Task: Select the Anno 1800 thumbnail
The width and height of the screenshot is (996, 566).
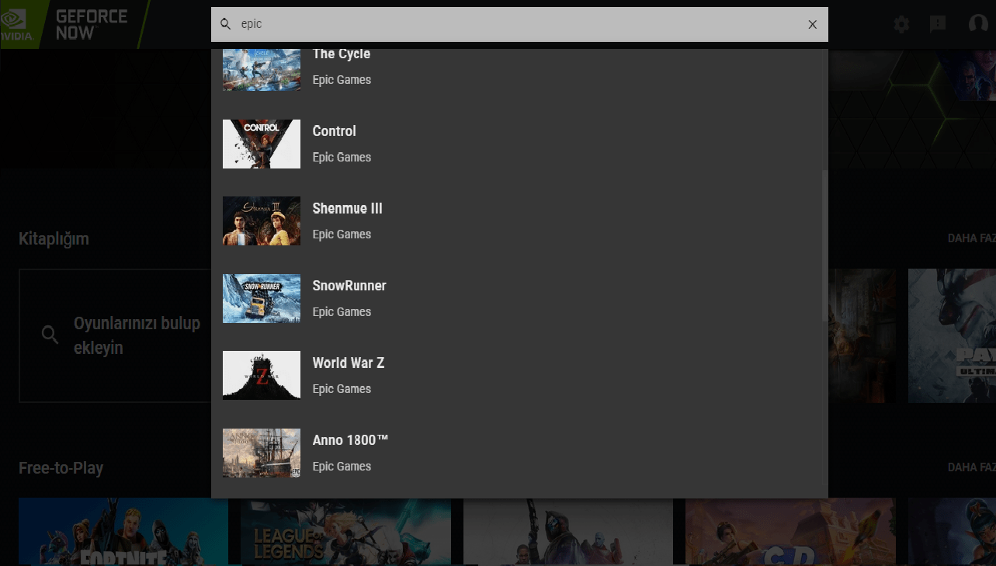Action: (x=262, y=453)
